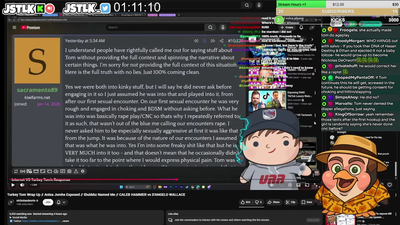
Task: Click the Join channel button
Action: (x=48, y=202)
